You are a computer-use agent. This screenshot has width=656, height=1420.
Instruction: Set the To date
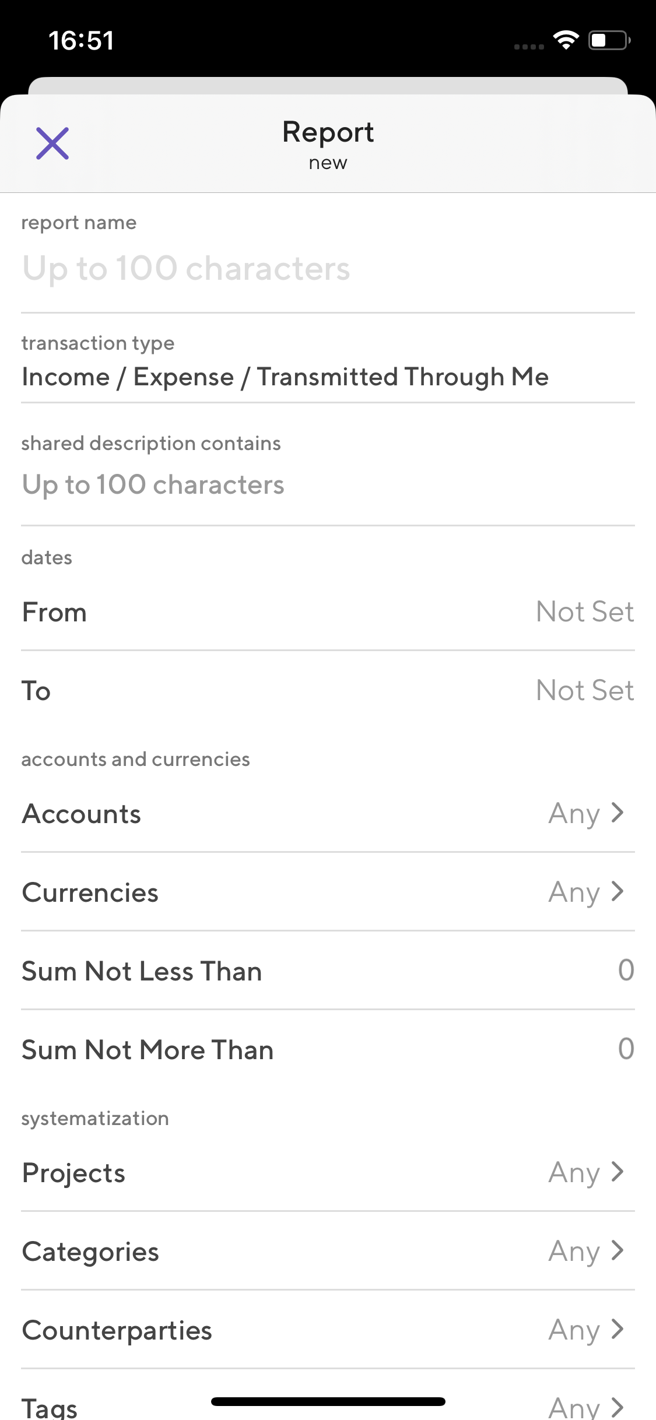pos(584,691)
